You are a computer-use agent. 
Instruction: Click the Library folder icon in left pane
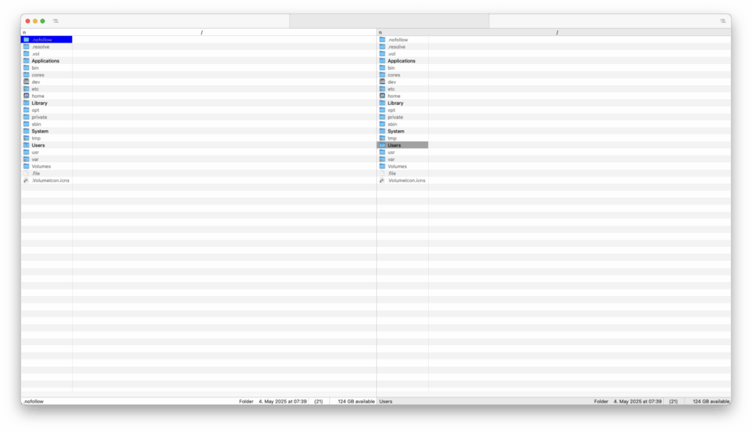point(26,103)
